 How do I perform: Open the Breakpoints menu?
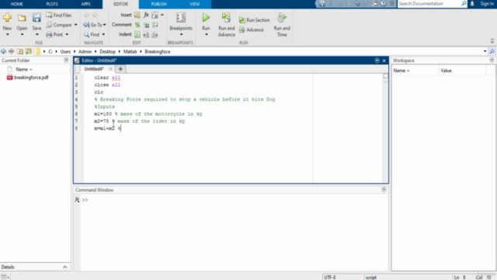[x=181, y=24]
